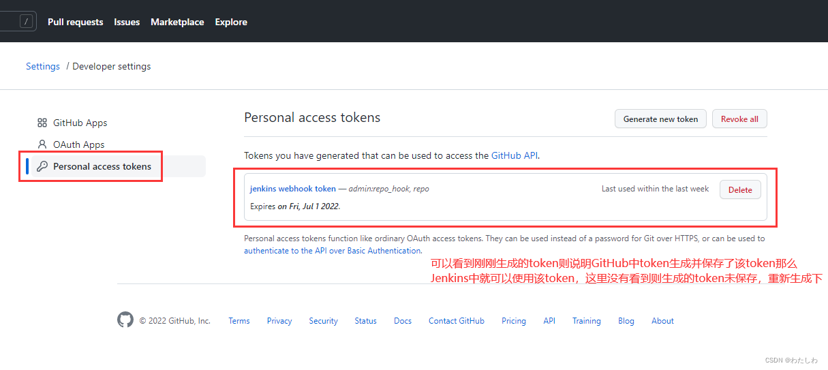The image size is (828, 370).
Task: Click the GitHub Apps sidebar icon
Action: [x=42, y=123]
